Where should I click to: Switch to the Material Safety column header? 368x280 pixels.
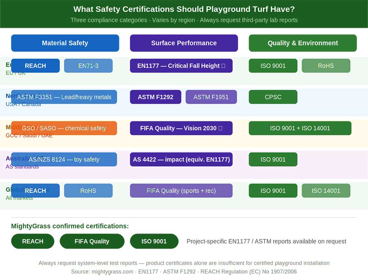pos(65,43)
